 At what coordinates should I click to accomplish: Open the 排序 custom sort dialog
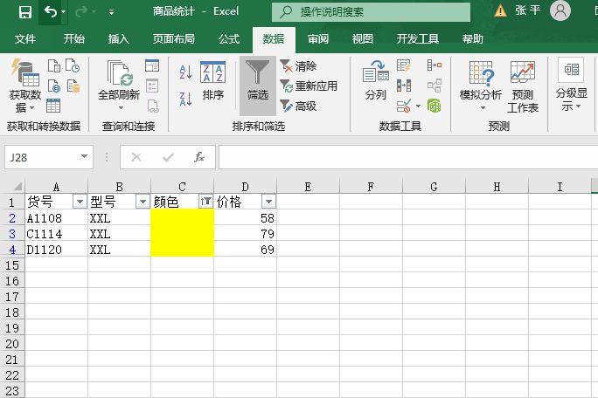(212, 81)
